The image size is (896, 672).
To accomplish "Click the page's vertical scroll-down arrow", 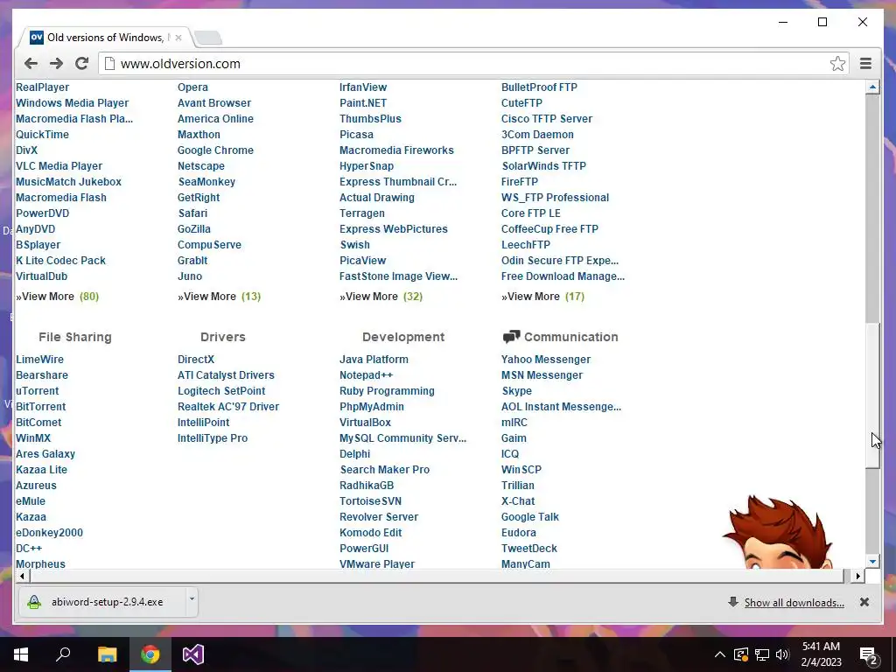I will pyautogui.click(x=872, y=562).
